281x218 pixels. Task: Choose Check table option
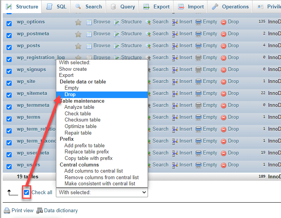(x=77, y=113)
